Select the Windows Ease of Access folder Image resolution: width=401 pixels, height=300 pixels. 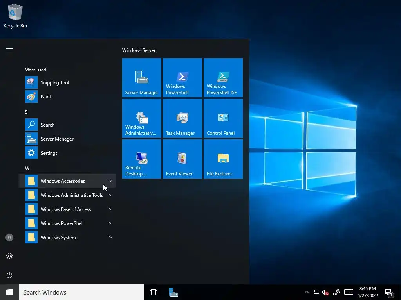click(x=67, y=209)
